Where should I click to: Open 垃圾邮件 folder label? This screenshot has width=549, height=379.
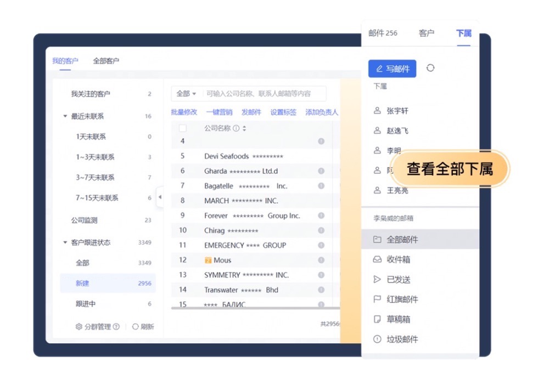point(402,339)
